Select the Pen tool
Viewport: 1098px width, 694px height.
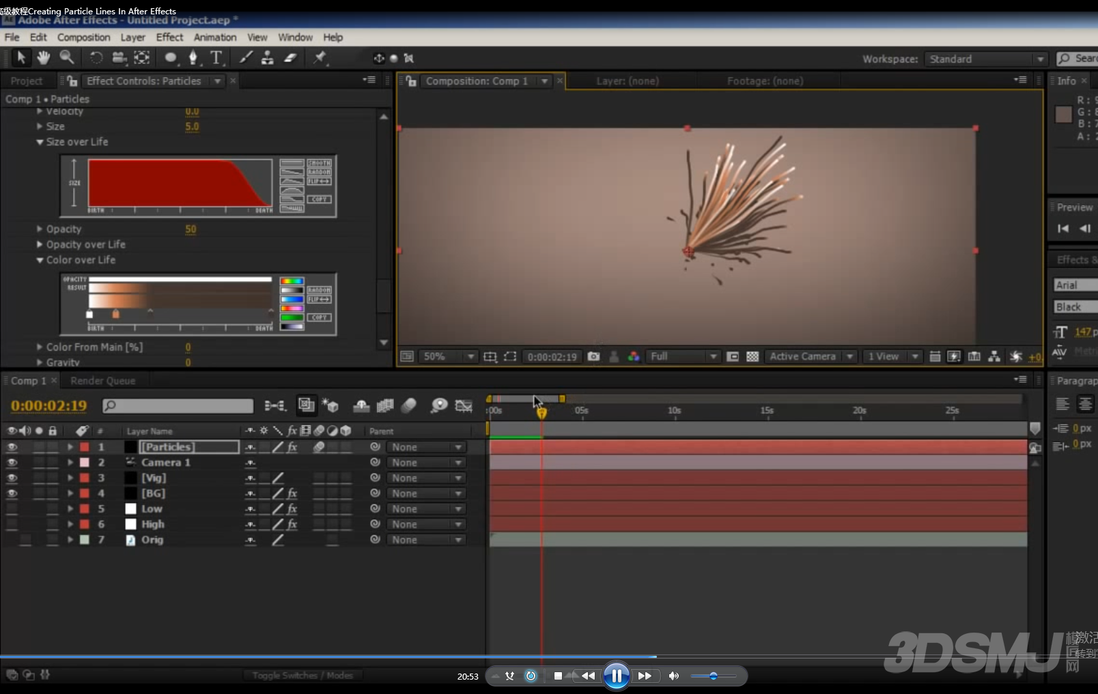point(193,58)
